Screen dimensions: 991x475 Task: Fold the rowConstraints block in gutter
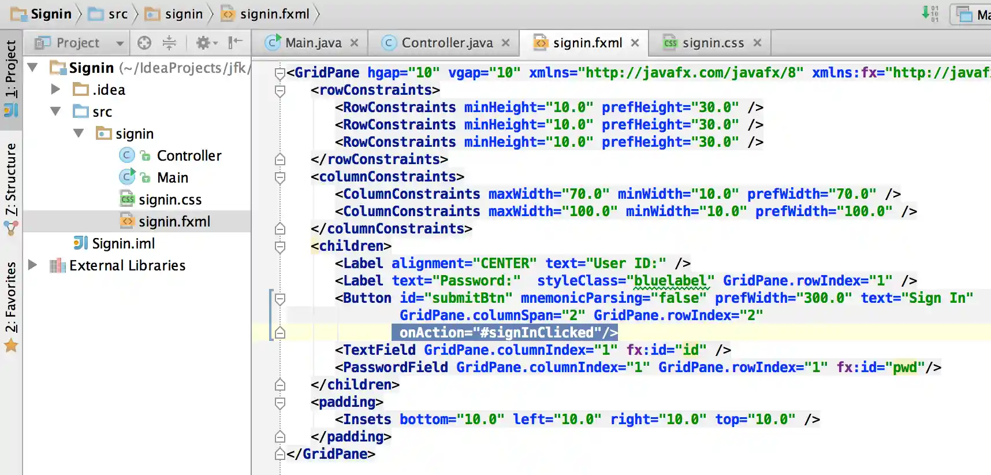click(x=280, y=91)
